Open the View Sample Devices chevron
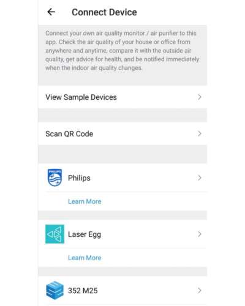This screenshot has height=306, width=245. 200,97
